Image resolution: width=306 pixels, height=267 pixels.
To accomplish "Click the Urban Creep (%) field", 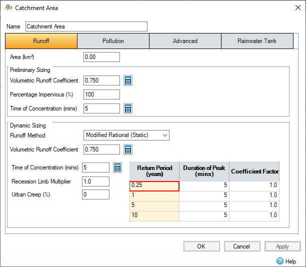I will coord(95,194).
